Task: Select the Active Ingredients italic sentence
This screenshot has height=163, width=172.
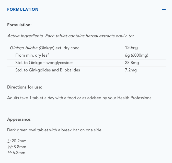Action: click(70, 36)
